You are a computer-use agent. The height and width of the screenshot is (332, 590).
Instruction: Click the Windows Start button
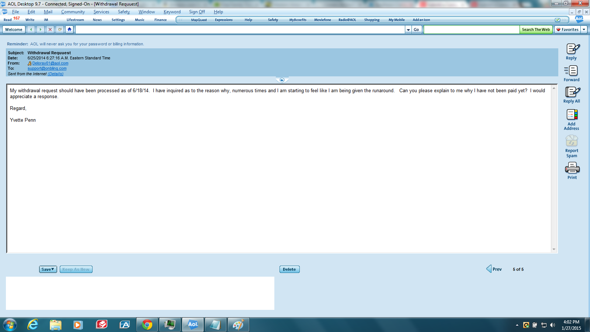point(10,325)
